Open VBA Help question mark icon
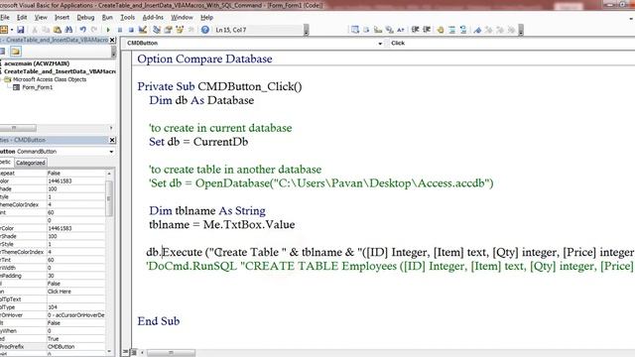Screen dimensions: 635x357 tap(205, 30)
